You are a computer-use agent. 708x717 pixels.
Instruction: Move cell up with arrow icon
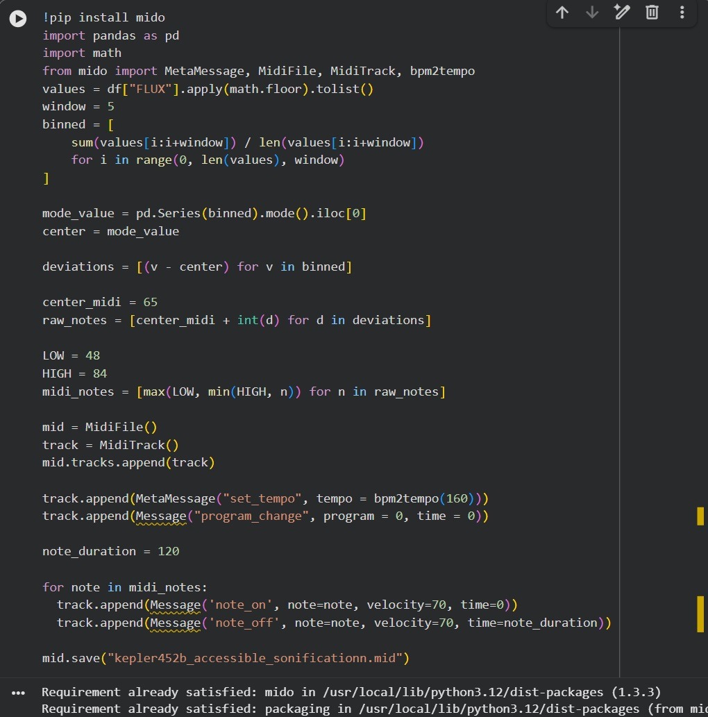click(x=562, y=12)
